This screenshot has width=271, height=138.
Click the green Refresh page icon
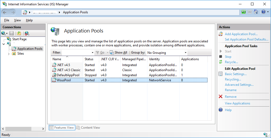pos(244,12)
